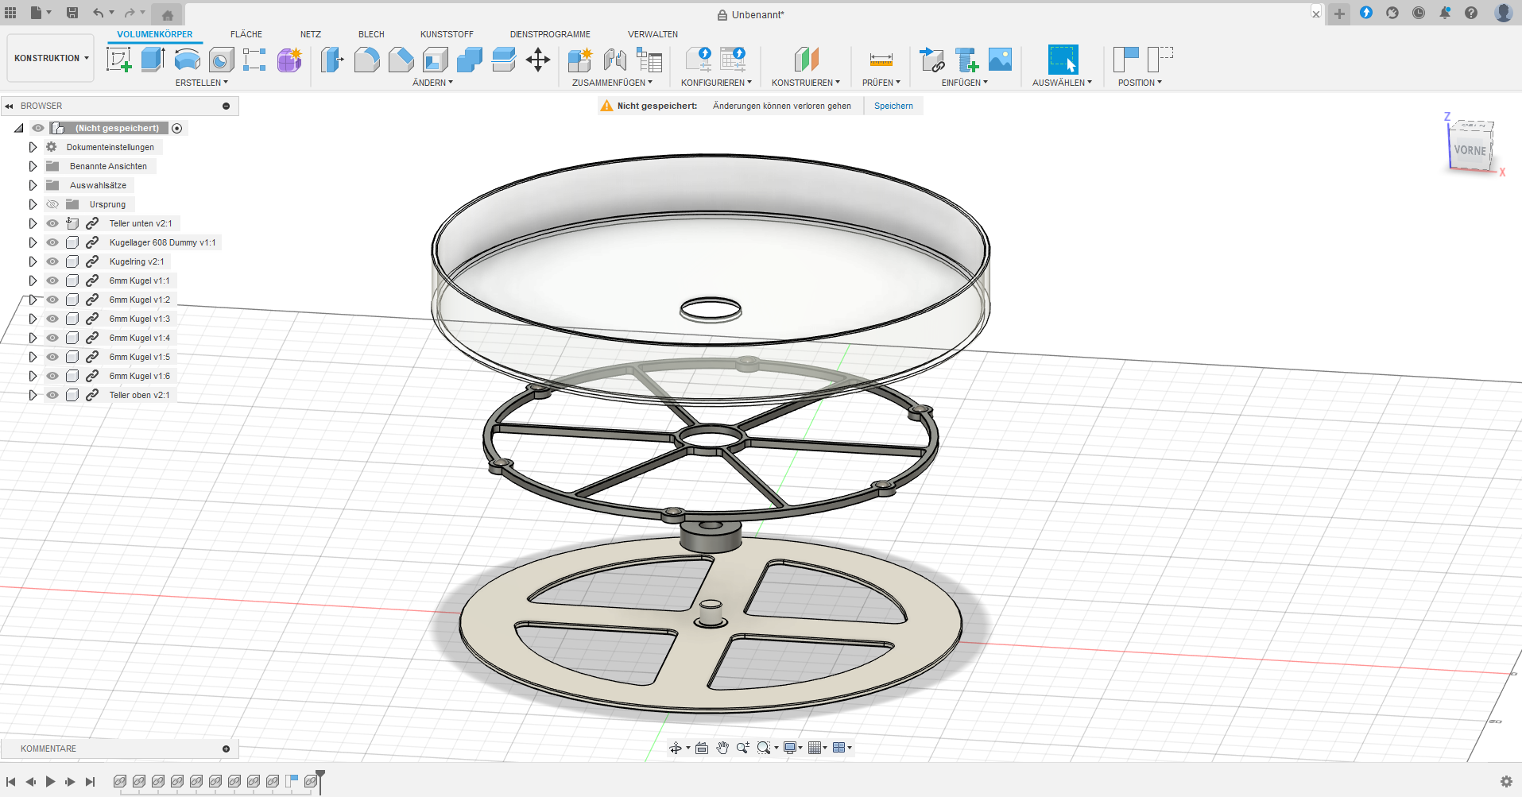This screenshot has height=797, width=1522.
Task: Select the Extrude tool icon
Action: coord(153,60)
